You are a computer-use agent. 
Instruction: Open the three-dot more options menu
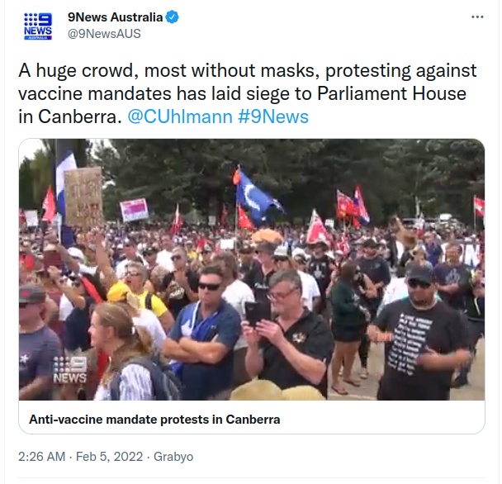tap(477, 17)
